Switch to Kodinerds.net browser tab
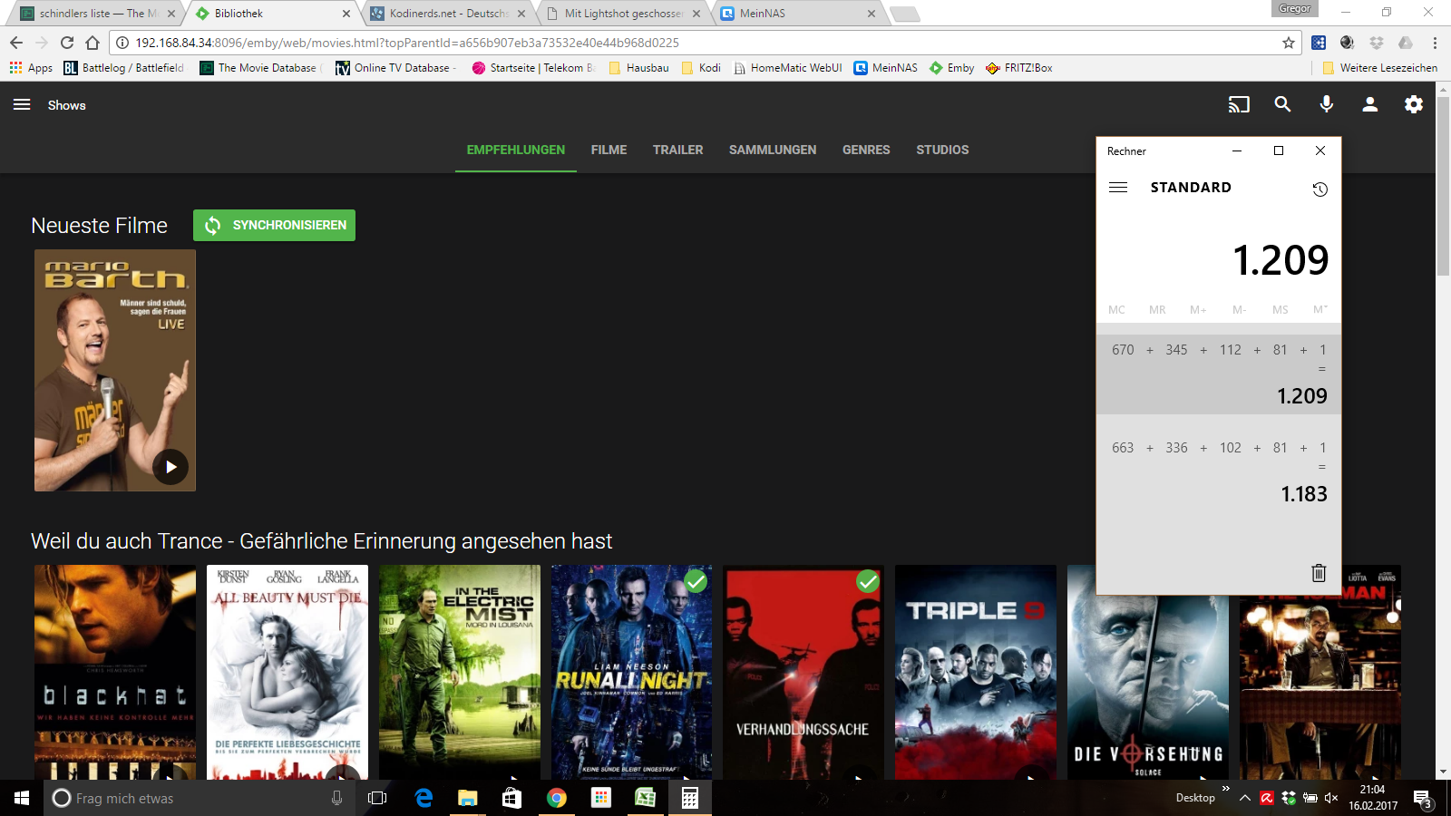This screenshot has width=1451, height=816. (x=449, y=14)
